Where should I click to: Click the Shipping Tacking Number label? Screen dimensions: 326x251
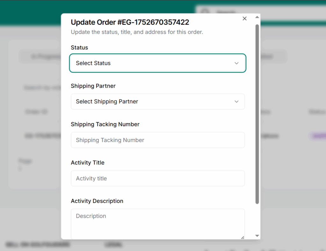(105, 124)
